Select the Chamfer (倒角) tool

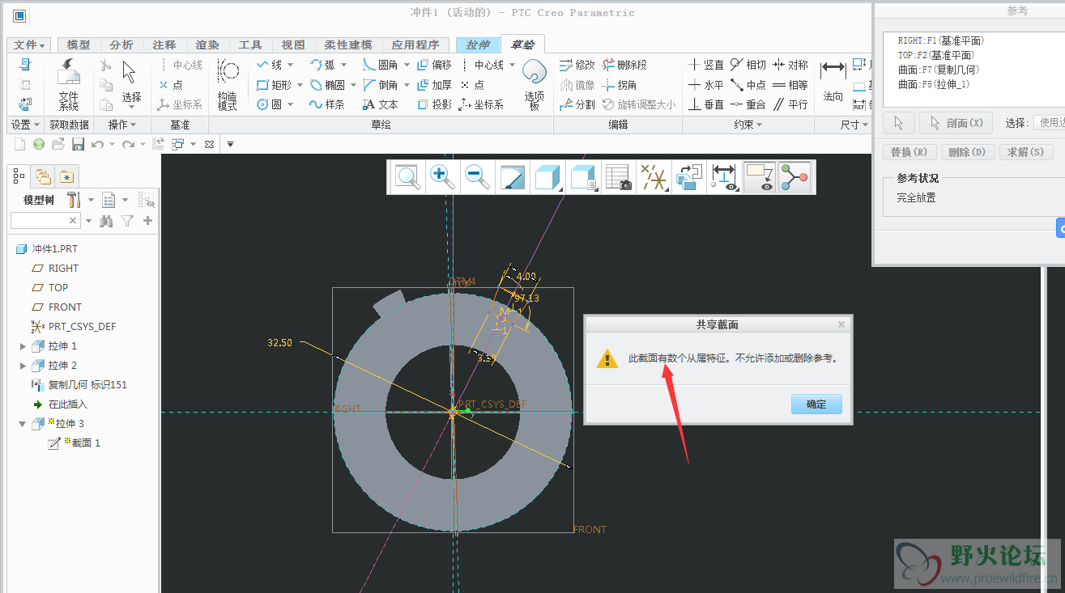380,85
